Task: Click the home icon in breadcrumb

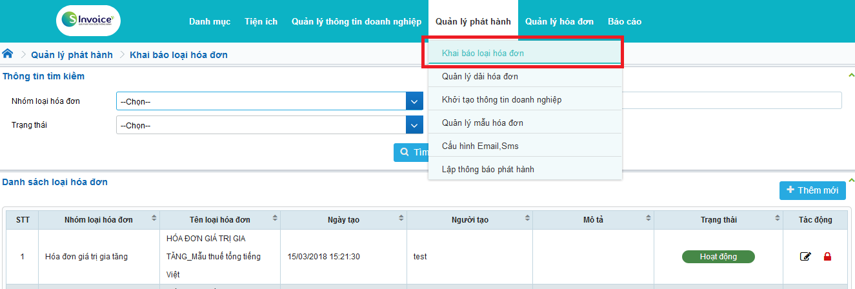Action: pyautogui.click(x=8, y=54)
